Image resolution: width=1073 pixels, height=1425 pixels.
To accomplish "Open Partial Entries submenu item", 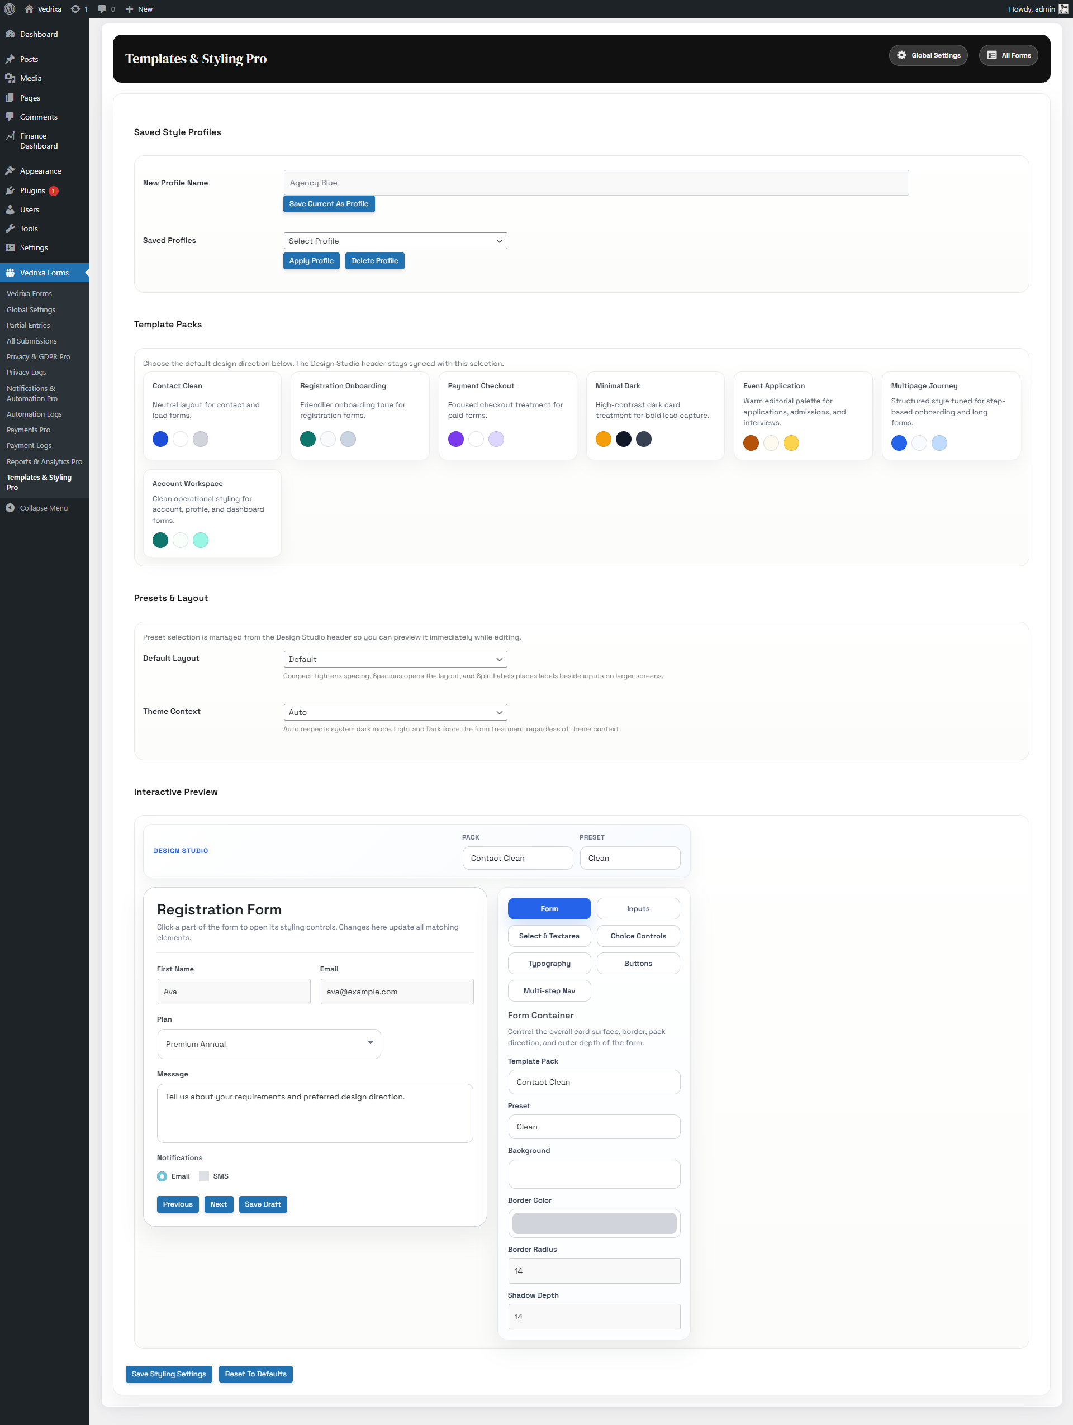I will [29, 325].
